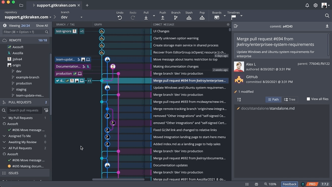Image resolution: width=332 pixels, height=187 pixels.
Task: Open a new tab with plus
Action: coord(87,5)
